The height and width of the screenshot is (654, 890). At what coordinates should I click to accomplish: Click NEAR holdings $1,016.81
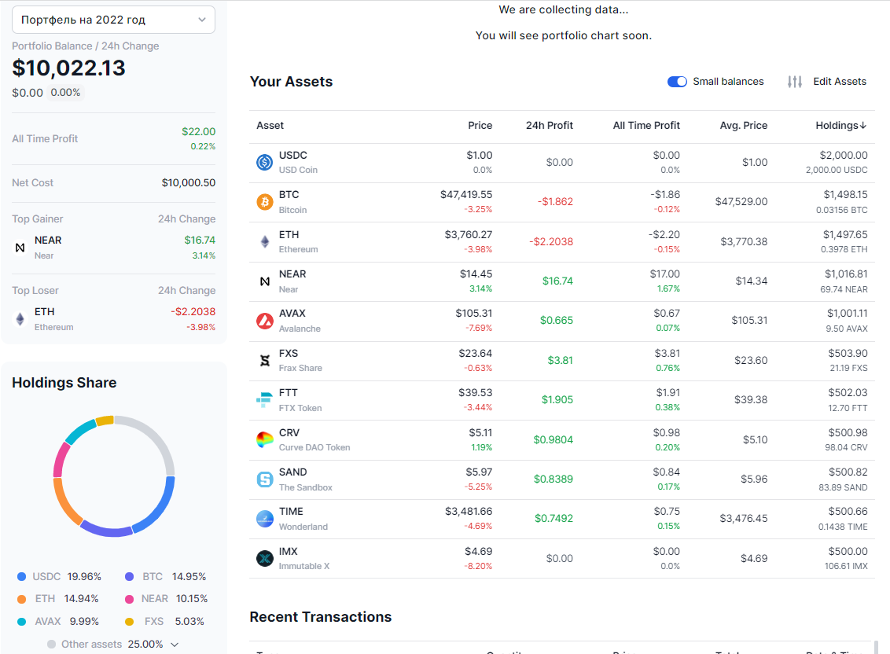[x=846, y=274]
